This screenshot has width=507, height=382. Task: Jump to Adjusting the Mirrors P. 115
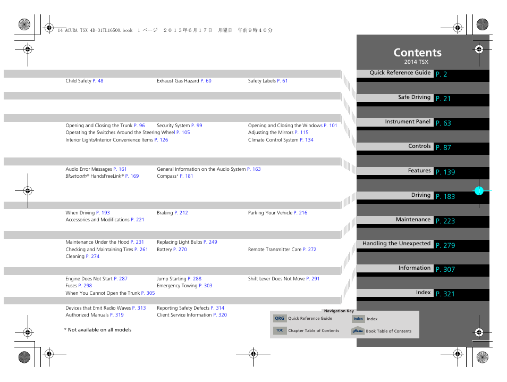tap(278, 132)
